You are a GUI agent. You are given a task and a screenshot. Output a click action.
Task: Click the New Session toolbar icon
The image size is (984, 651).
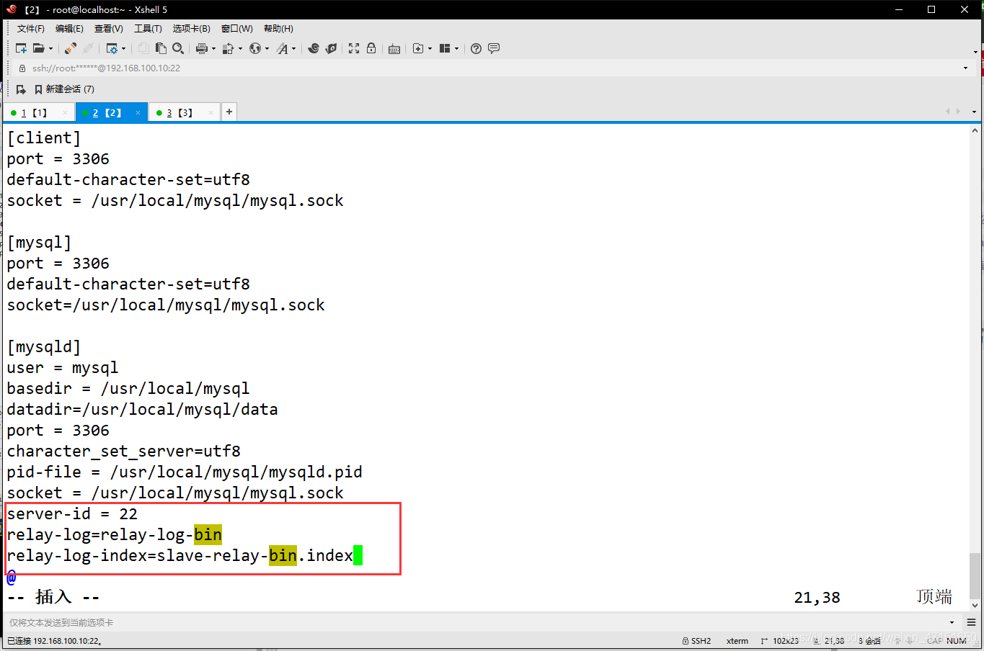pos(21,48)
